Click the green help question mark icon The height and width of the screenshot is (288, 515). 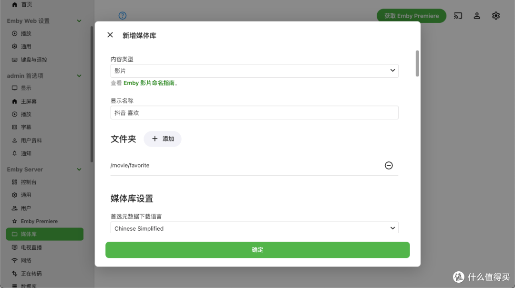(123, 15)
